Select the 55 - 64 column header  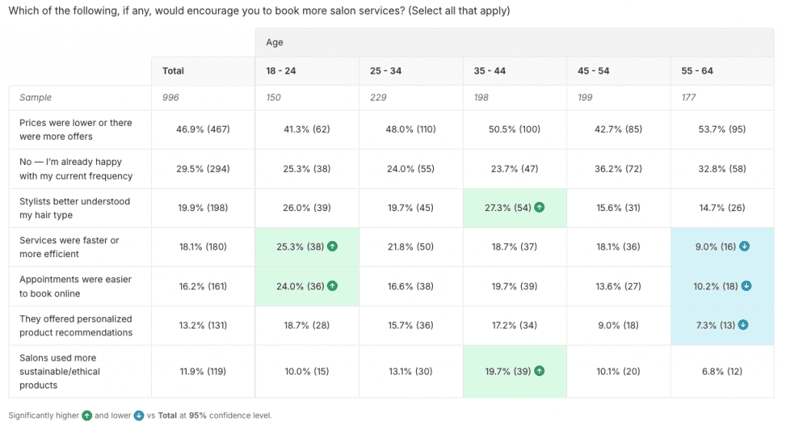point(697,71)
